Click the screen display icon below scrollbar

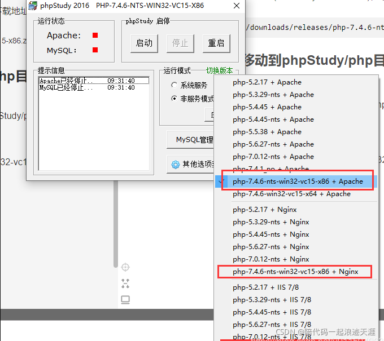pos(125,300)
